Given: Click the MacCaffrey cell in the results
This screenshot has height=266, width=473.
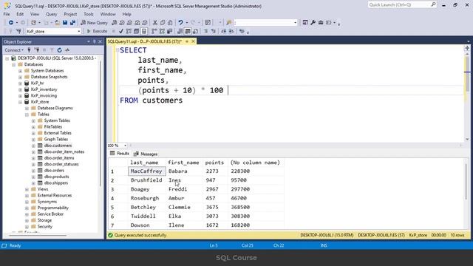Looking at the screenshot, I should tap(147, 171).
